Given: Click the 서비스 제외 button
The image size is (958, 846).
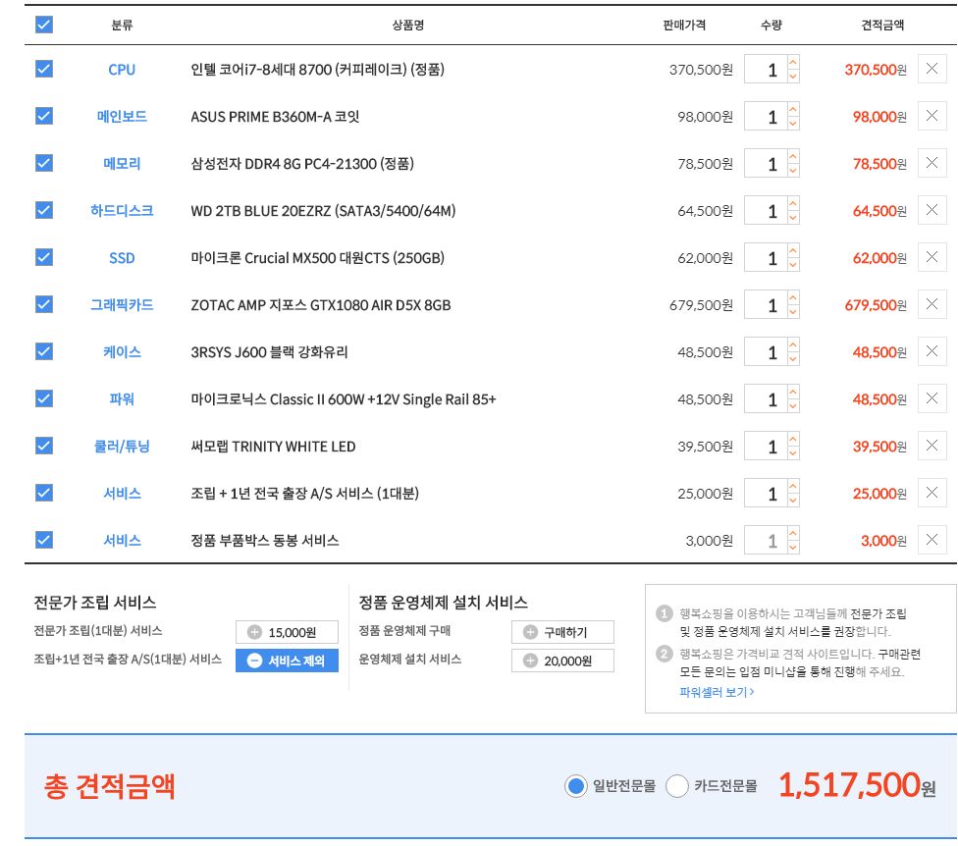Looking at the screenshot, I should coord(287,661).
